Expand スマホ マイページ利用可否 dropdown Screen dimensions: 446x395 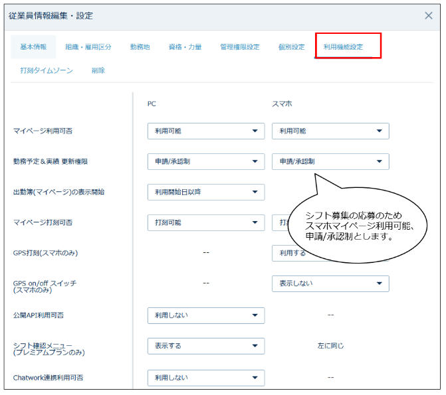pos(330,131)
